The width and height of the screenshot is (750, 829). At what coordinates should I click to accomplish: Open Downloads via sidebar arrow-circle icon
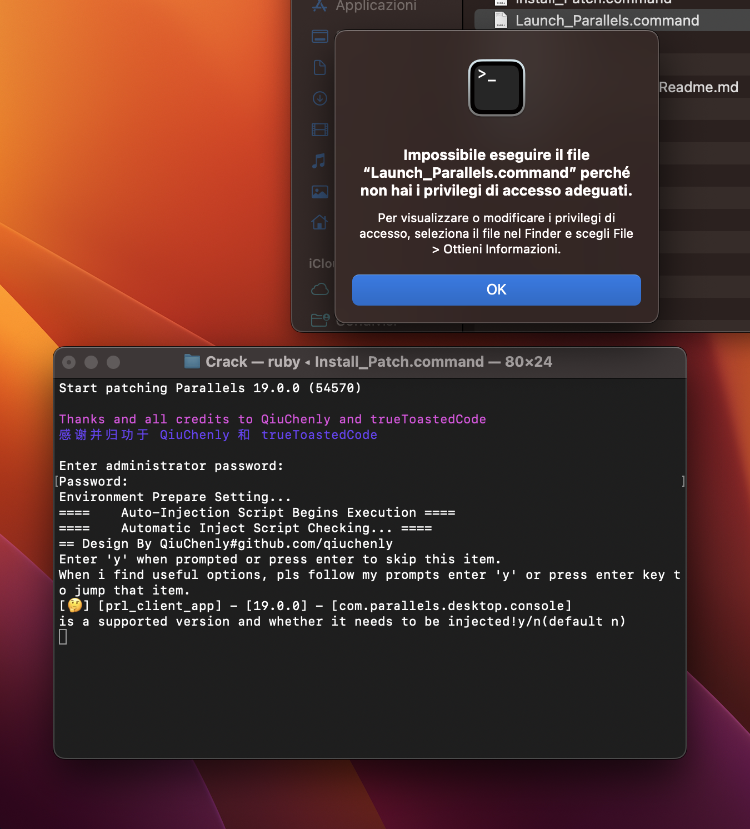[319, 98]
